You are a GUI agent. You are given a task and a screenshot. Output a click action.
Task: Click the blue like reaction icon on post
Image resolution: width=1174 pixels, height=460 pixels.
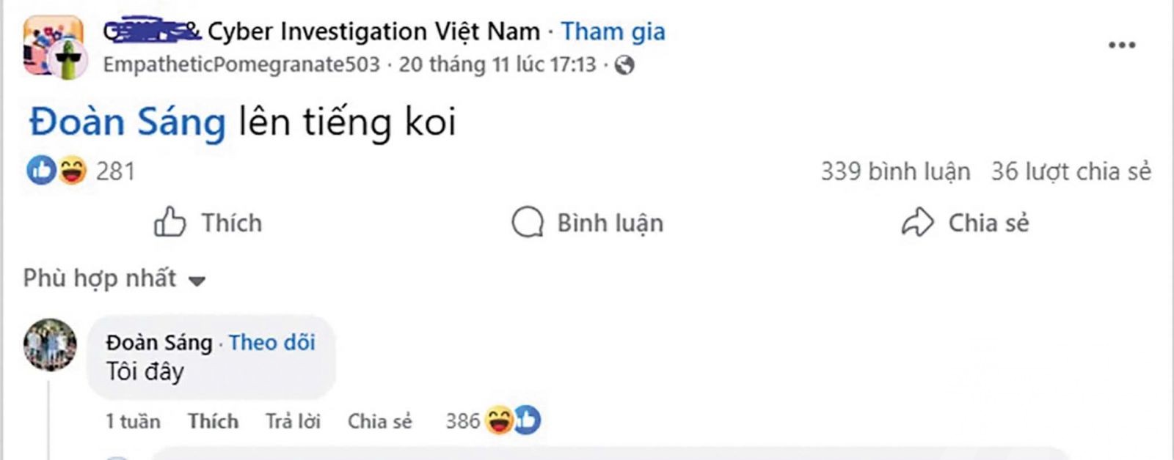pos(41,171)
